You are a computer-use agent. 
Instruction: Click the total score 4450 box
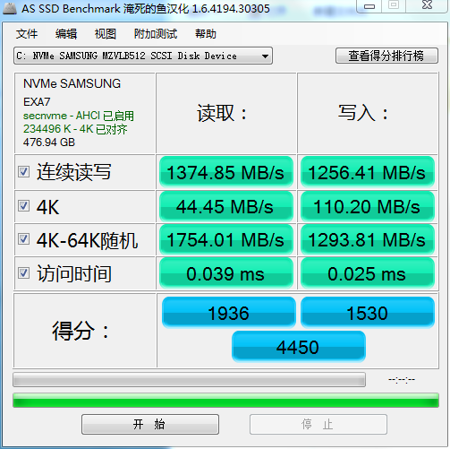[x=299, y=347]
